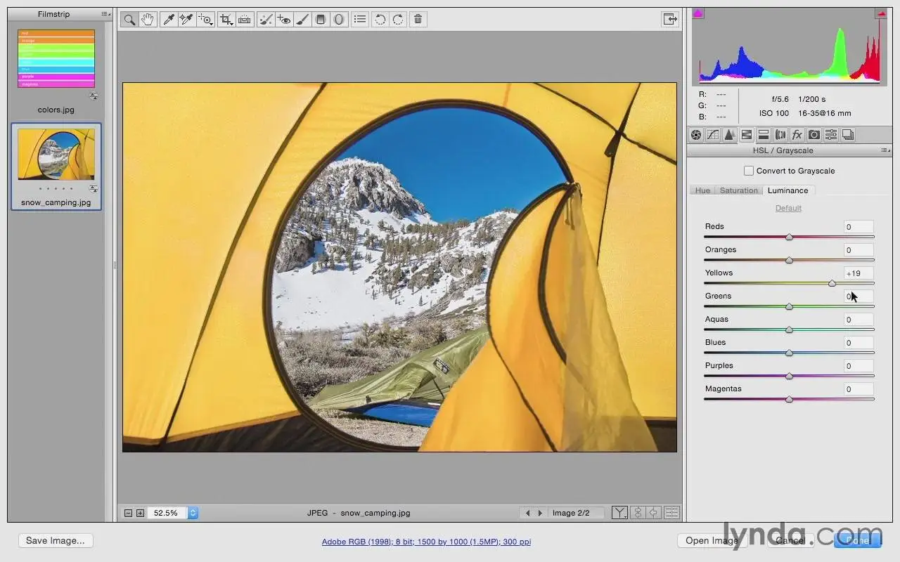Open the Camera Raw preferences dialog icon
The height and width of the screenshot is (562, 900).
tap(360, 20)
